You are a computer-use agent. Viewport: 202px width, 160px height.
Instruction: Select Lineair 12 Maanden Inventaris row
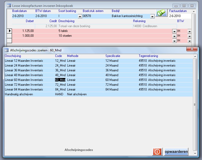pos(98,61)
